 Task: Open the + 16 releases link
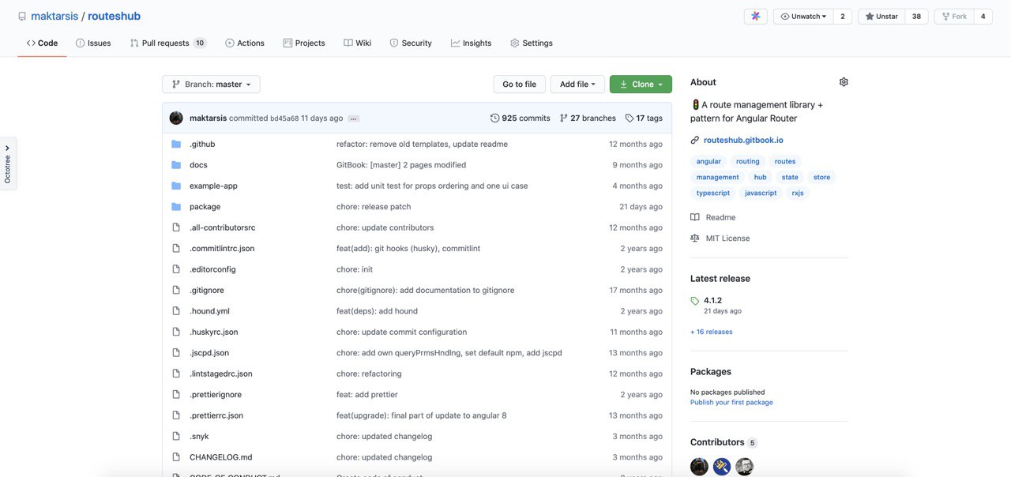click(x=711, y=332)
